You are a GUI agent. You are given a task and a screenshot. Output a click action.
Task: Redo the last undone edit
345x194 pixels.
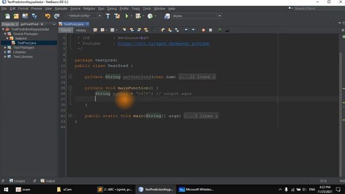coord(57,16)
